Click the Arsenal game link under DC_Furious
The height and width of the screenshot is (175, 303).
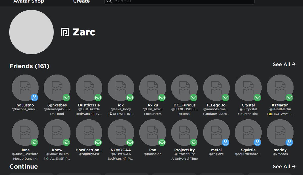(185, 114)
